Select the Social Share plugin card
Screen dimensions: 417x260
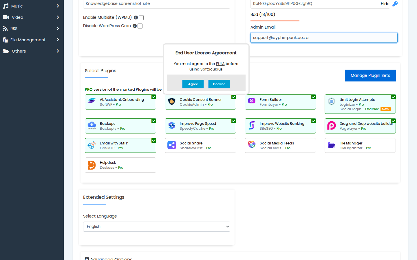(x=200, y=145)
